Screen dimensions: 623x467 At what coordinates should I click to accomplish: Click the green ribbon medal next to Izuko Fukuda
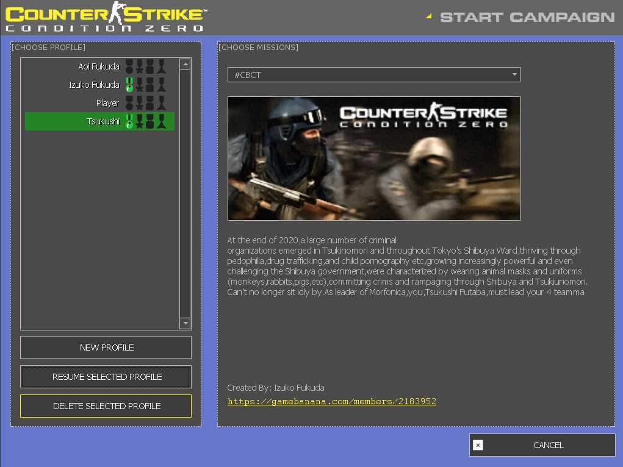[x=129, y=85]
